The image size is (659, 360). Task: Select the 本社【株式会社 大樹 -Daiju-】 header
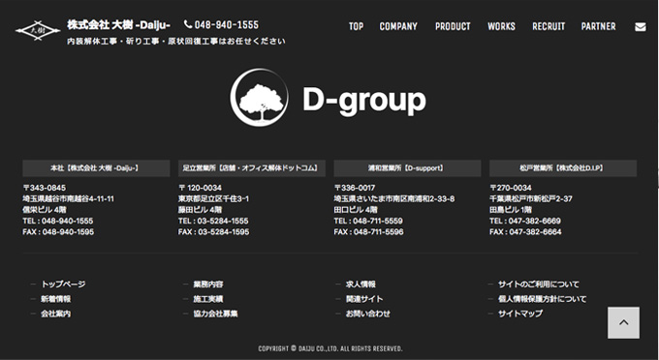(96, 167)
